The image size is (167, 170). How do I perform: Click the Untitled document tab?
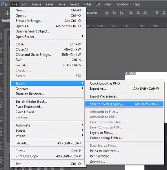pos(5,20)
